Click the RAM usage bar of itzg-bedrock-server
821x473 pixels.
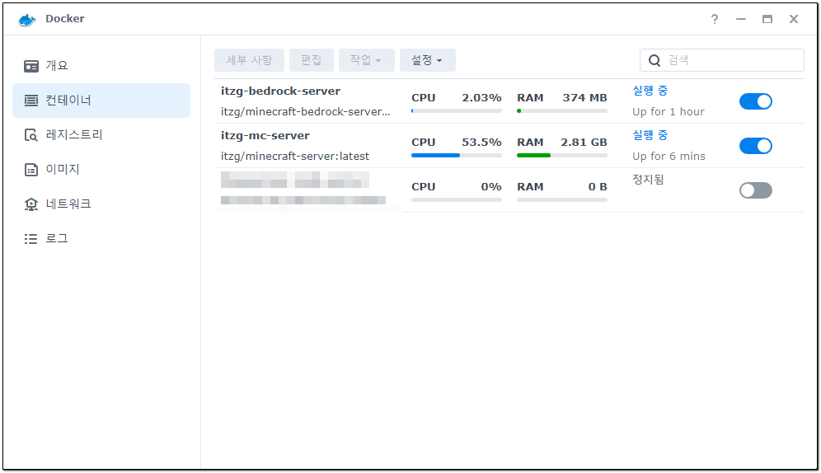[562, 111]
